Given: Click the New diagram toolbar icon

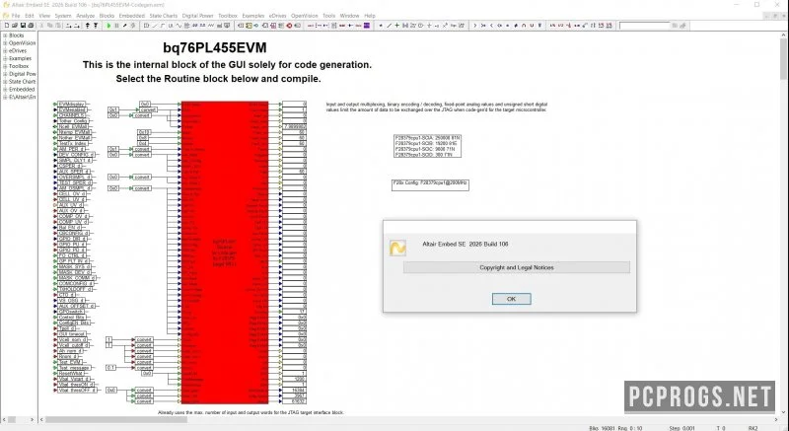Looking at the screenshot, I should tap(7, 25).
